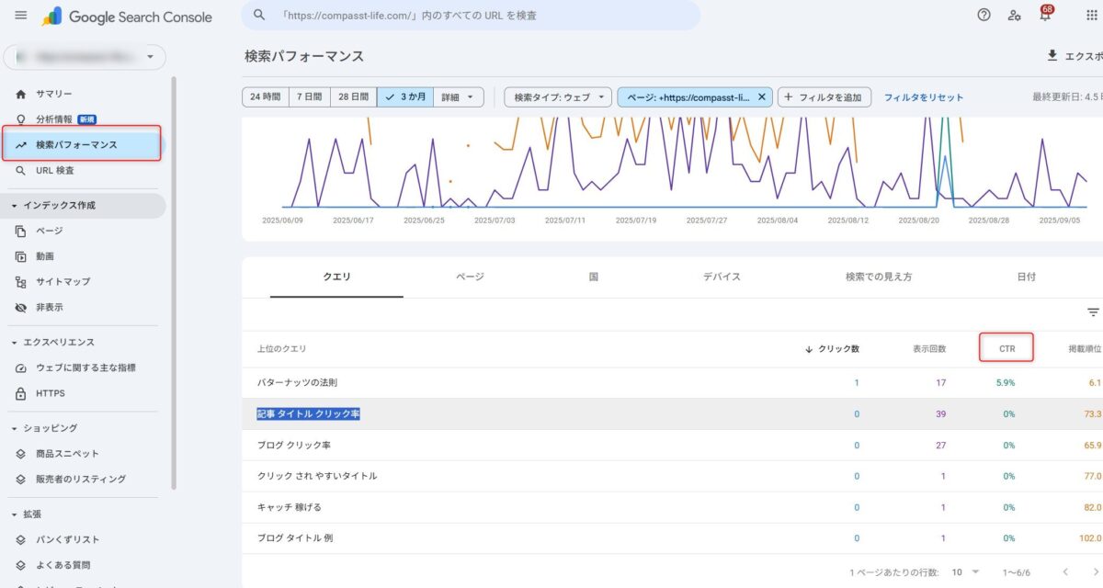Switch to the デバイス tab
Image resolution: width=1103 pixels, height=588 pixels.
[x=722, y=277]
